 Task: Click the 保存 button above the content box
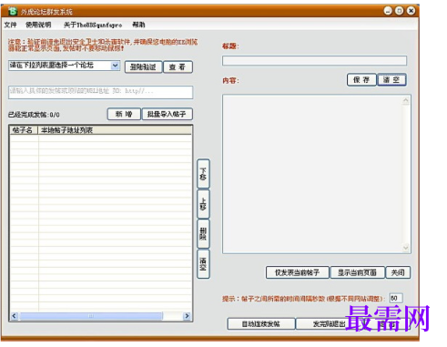(x=361, y=80)
